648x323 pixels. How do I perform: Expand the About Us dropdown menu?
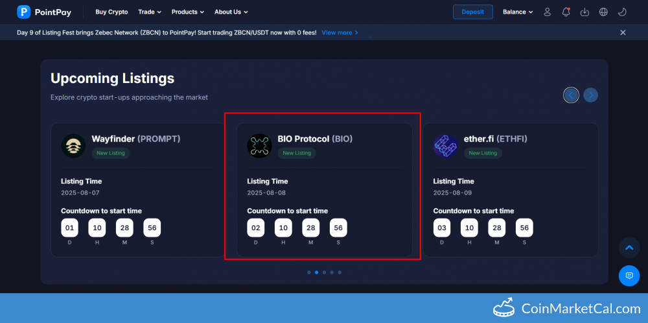[231, 12]
